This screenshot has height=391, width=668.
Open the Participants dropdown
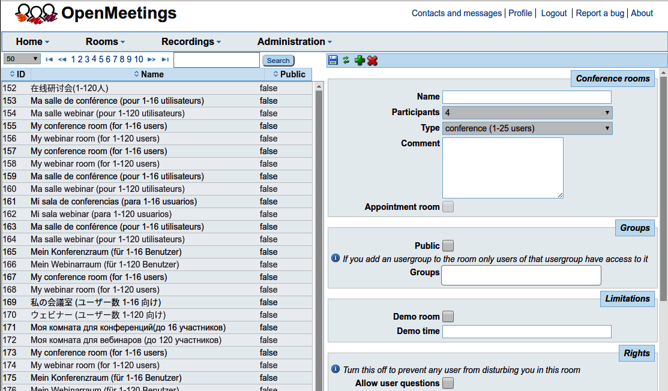tap(528, 112)
